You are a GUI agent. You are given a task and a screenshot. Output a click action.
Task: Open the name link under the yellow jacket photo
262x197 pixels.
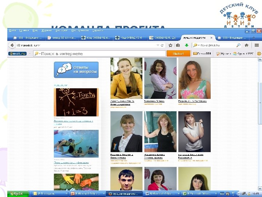(x=122, y=103)
